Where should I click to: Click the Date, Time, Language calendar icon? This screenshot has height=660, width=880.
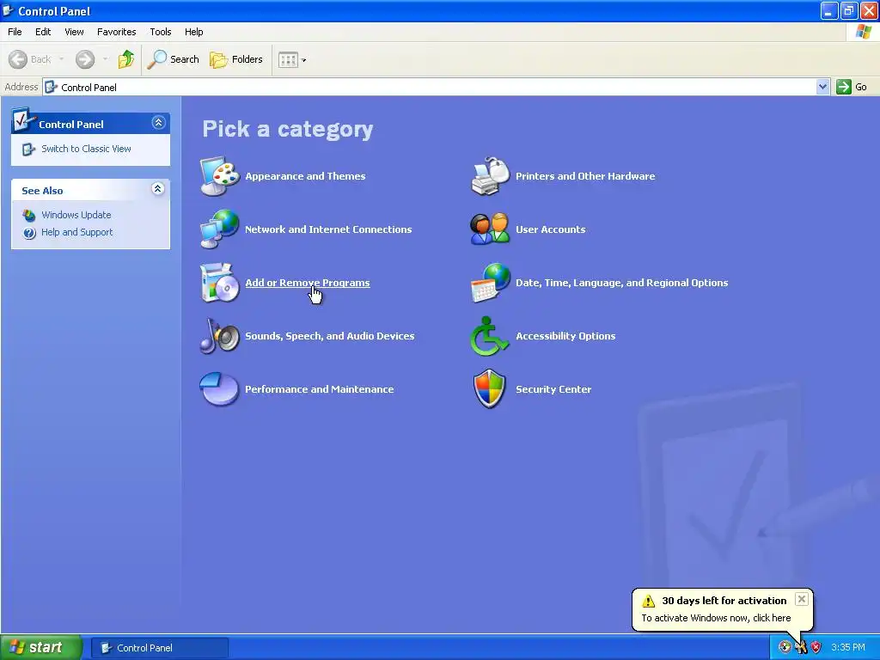490,282
